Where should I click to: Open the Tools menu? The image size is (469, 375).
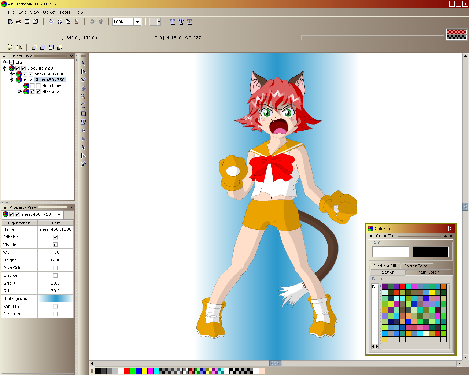65,12
